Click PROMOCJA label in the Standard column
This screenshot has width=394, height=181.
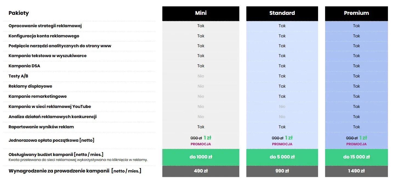[282, 144]
